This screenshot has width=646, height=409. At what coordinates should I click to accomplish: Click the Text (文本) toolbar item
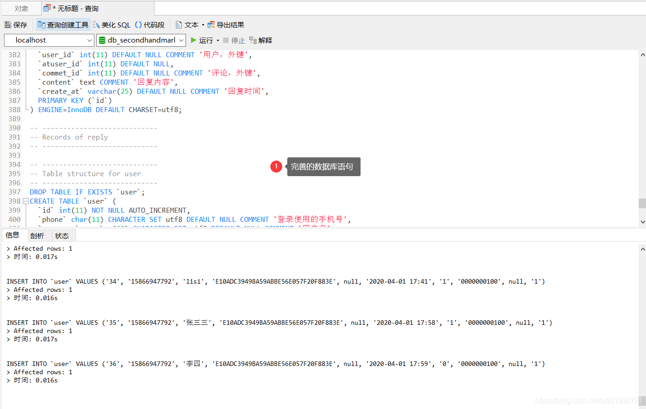pos(187,25)
